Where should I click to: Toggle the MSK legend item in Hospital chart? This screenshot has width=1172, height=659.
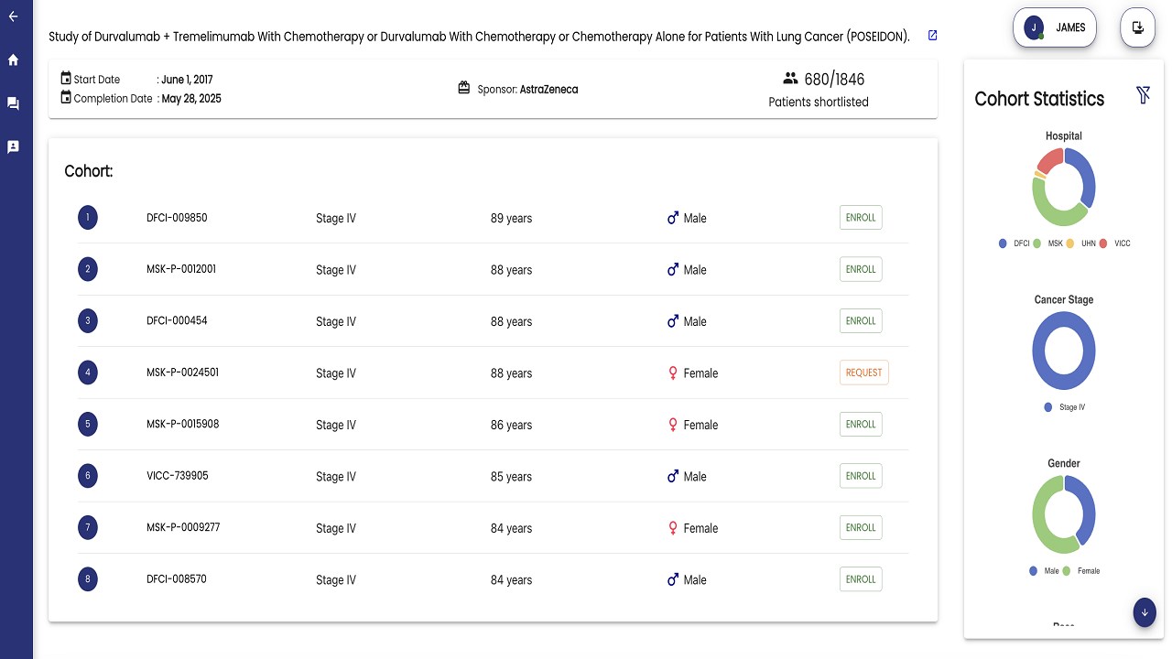pos(1048,243)
